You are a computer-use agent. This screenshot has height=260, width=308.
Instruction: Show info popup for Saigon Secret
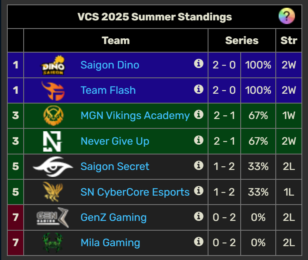point(199,165)
